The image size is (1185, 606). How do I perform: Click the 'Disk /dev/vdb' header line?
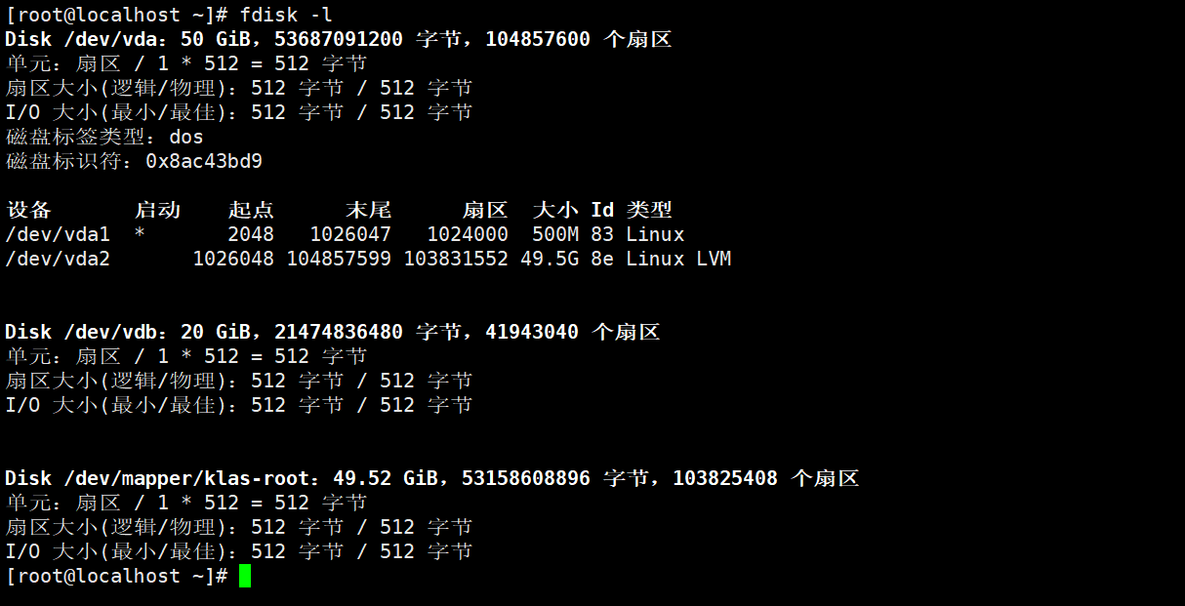click(x=333, y=332)
